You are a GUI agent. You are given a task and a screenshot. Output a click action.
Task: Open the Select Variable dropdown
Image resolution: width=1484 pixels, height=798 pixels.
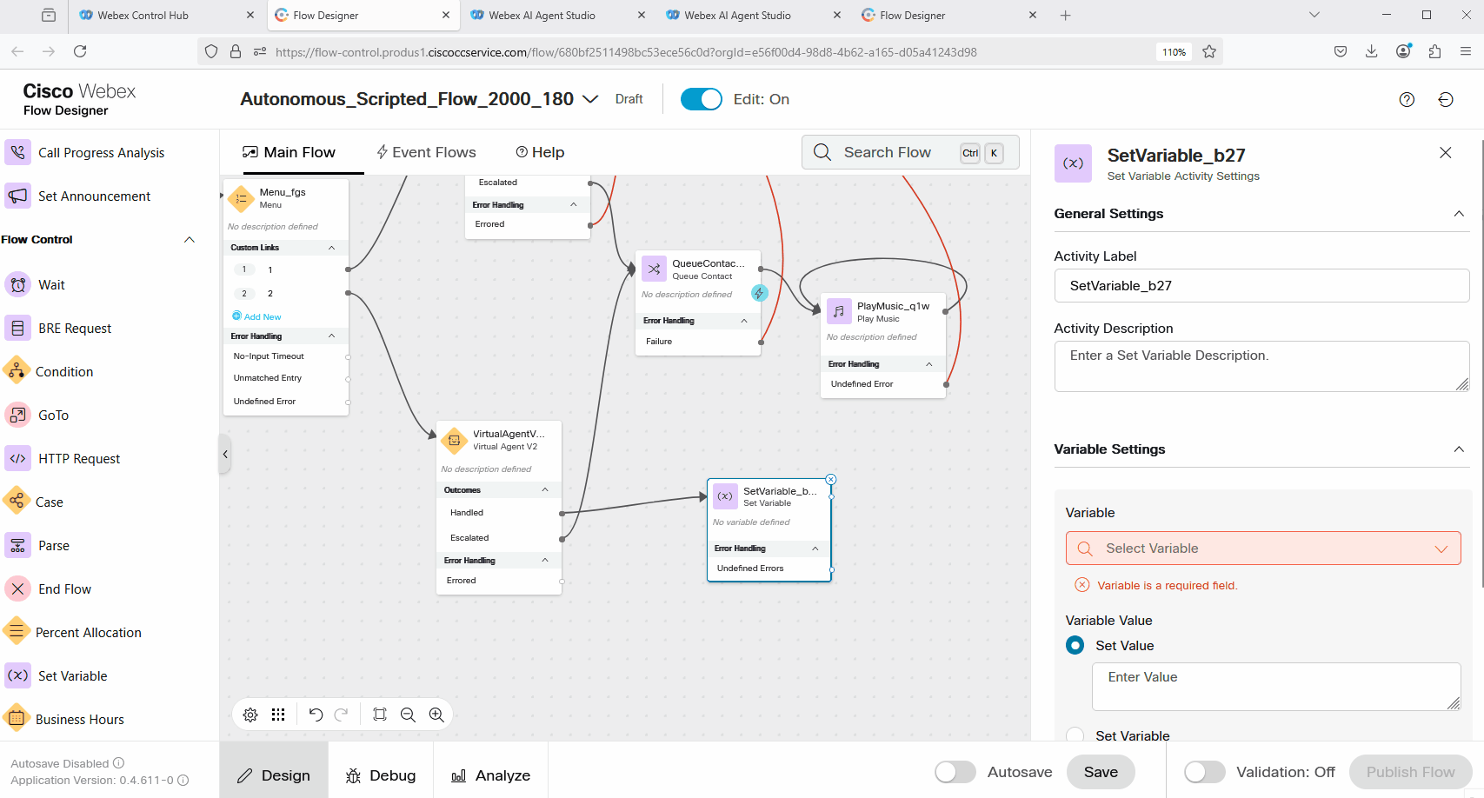(x=1262, y=549)
